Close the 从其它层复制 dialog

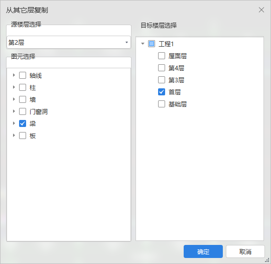[x=261, y=10]
